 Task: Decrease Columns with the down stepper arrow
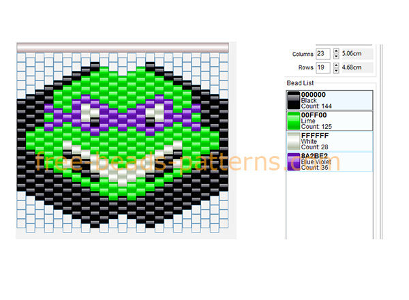[x=337, y=57]
